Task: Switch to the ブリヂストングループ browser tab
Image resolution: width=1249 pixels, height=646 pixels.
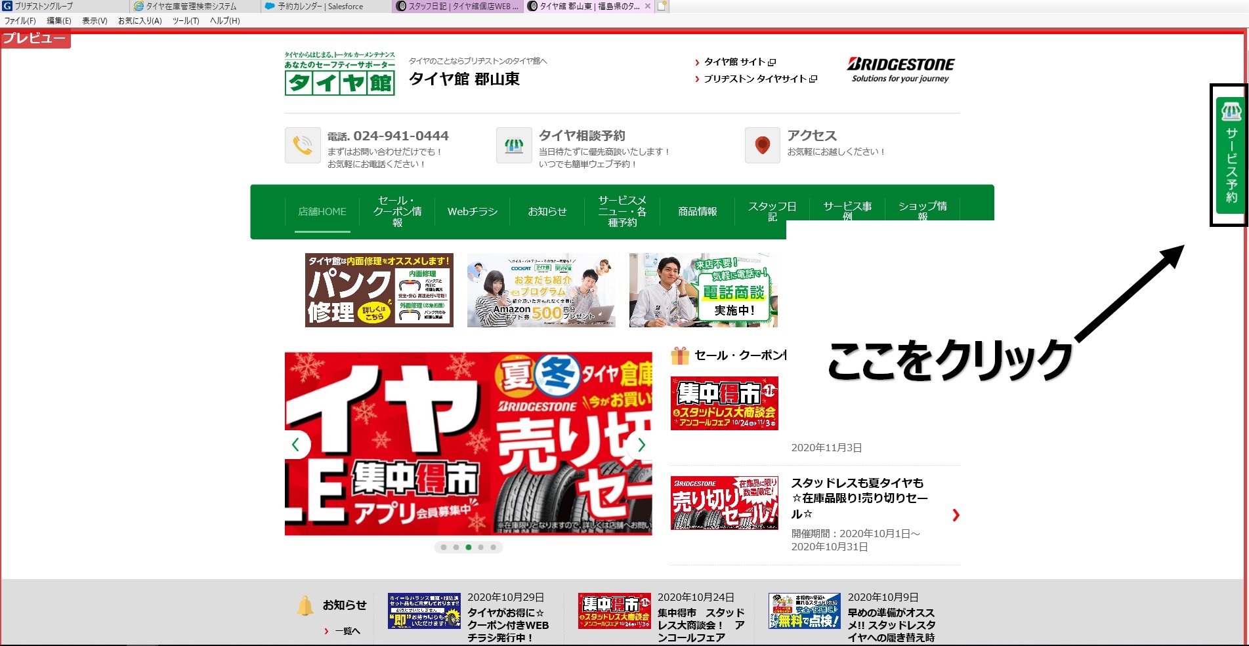Action: [x=65, y=6]
